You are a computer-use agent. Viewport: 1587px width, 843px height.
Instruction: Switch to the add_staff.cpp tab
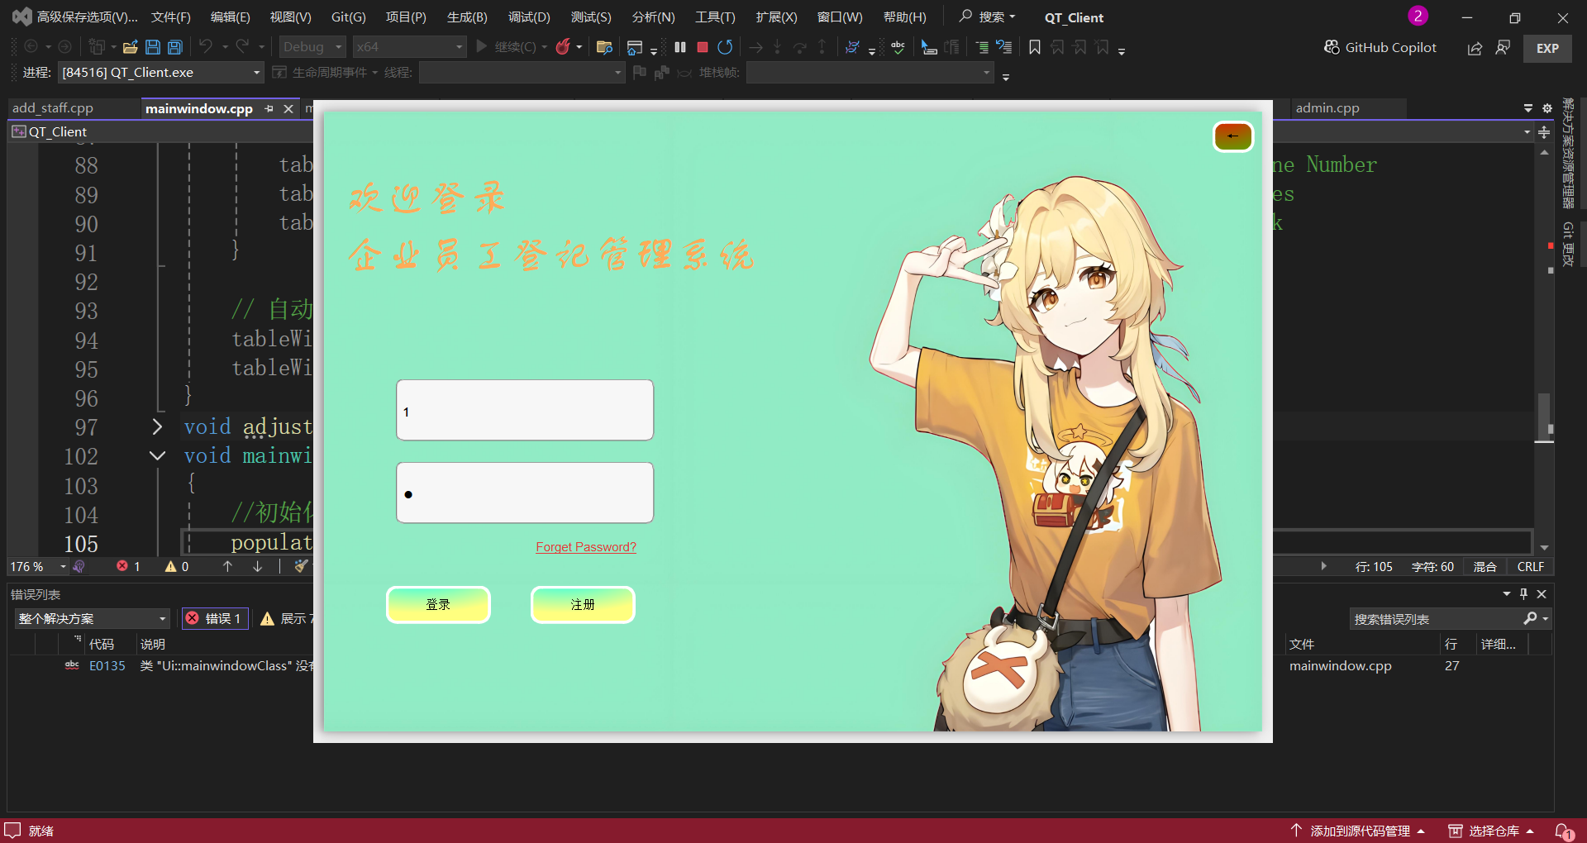pos(53,108)
